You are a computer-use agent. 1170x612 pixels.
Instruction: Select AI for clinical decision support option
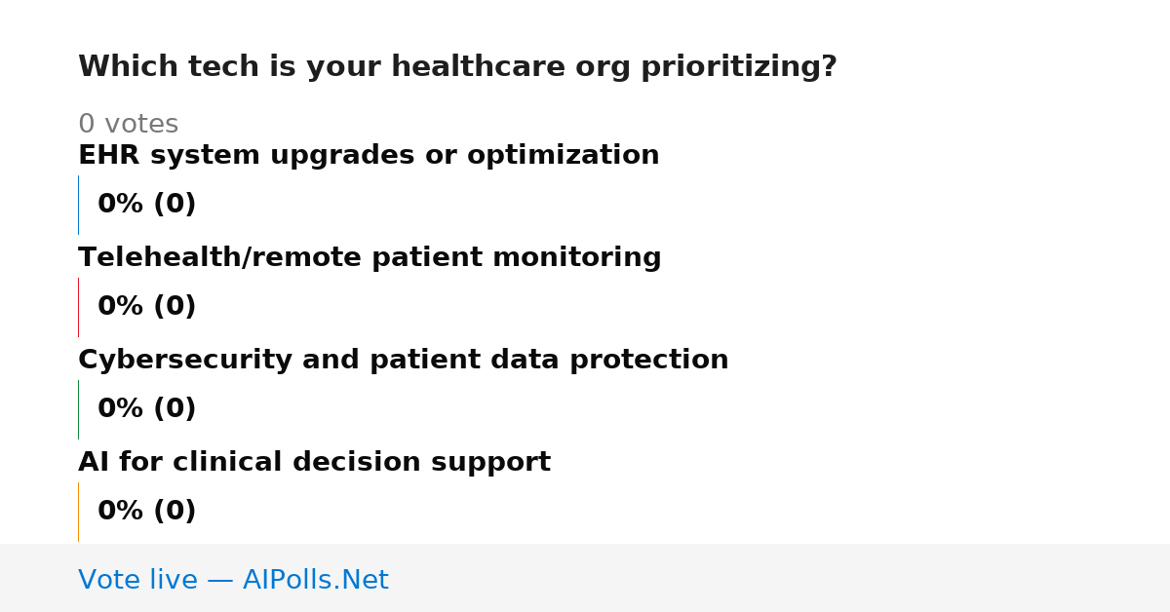tap(314, 462)
